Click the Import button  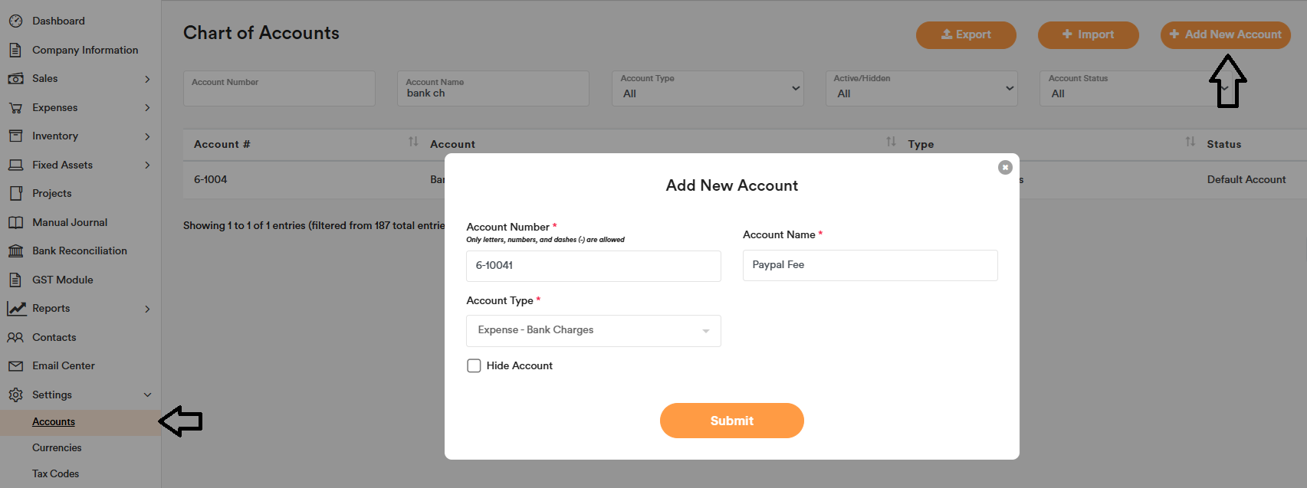click(x=1088, y=34)
